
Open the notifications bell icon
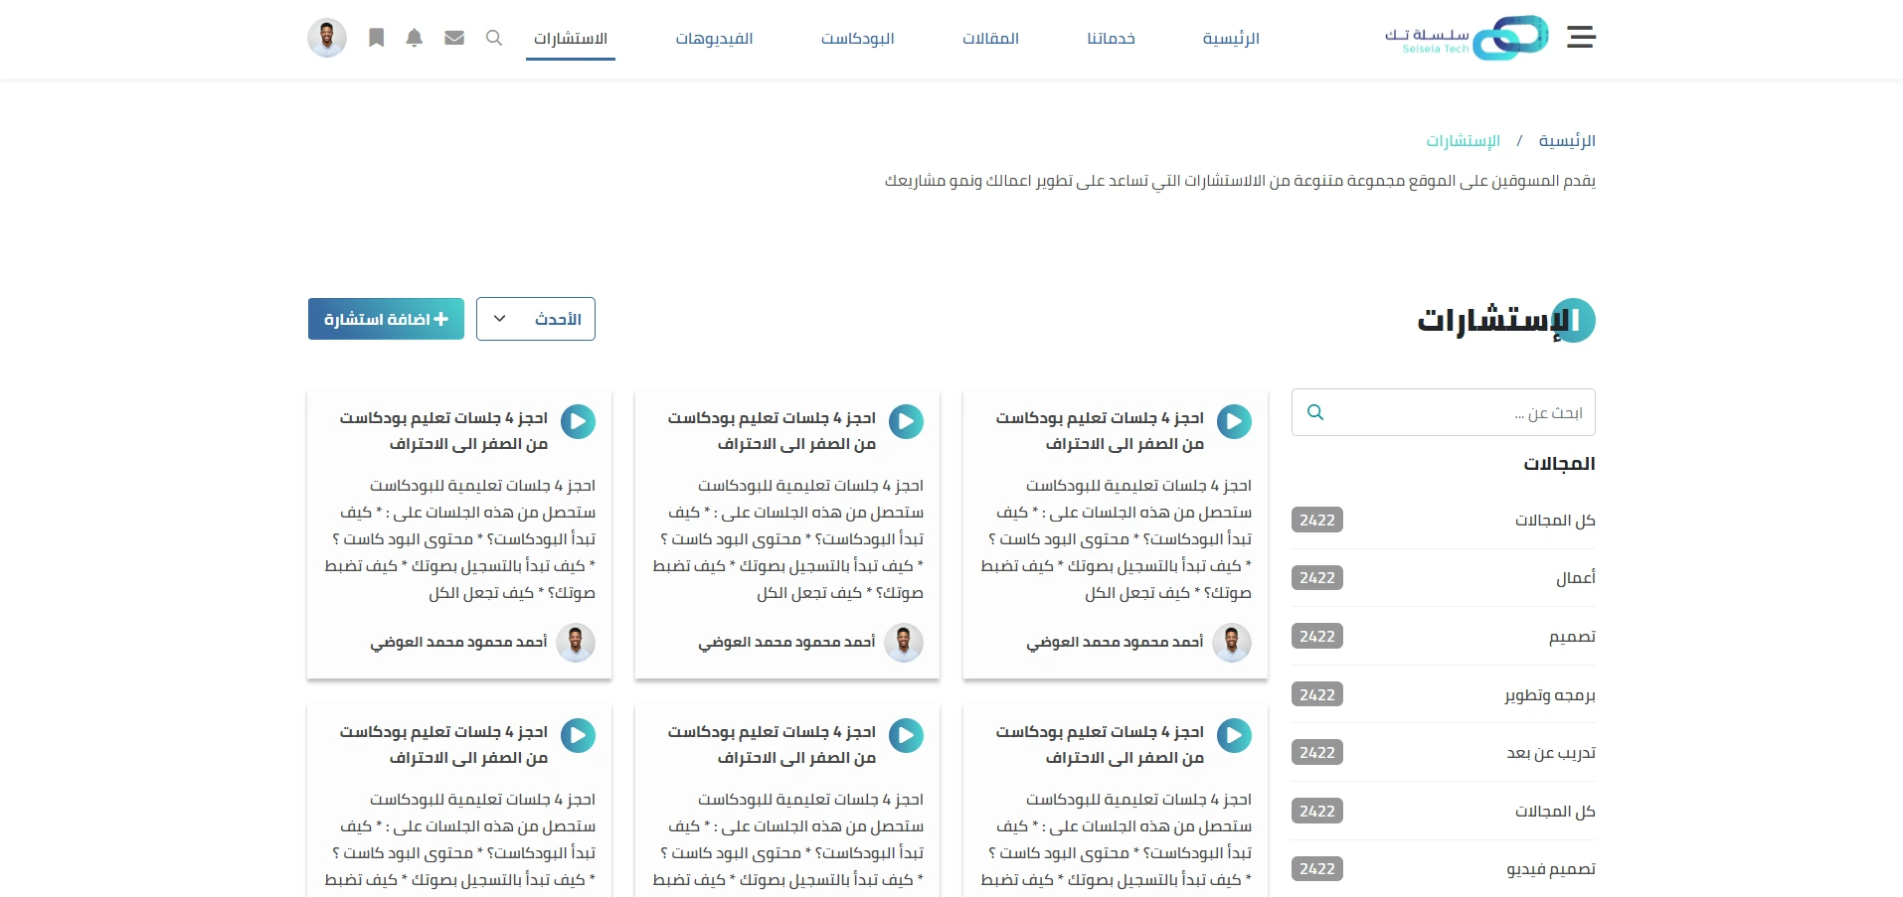click(x=415, y=38)
